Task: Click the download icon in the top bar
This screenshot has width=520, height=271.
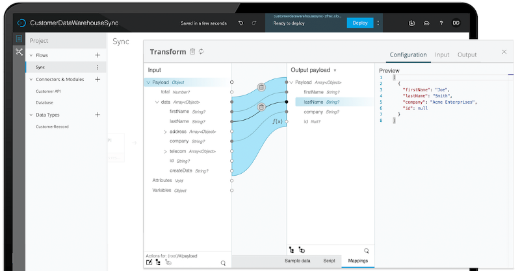Action: point(411,23)
